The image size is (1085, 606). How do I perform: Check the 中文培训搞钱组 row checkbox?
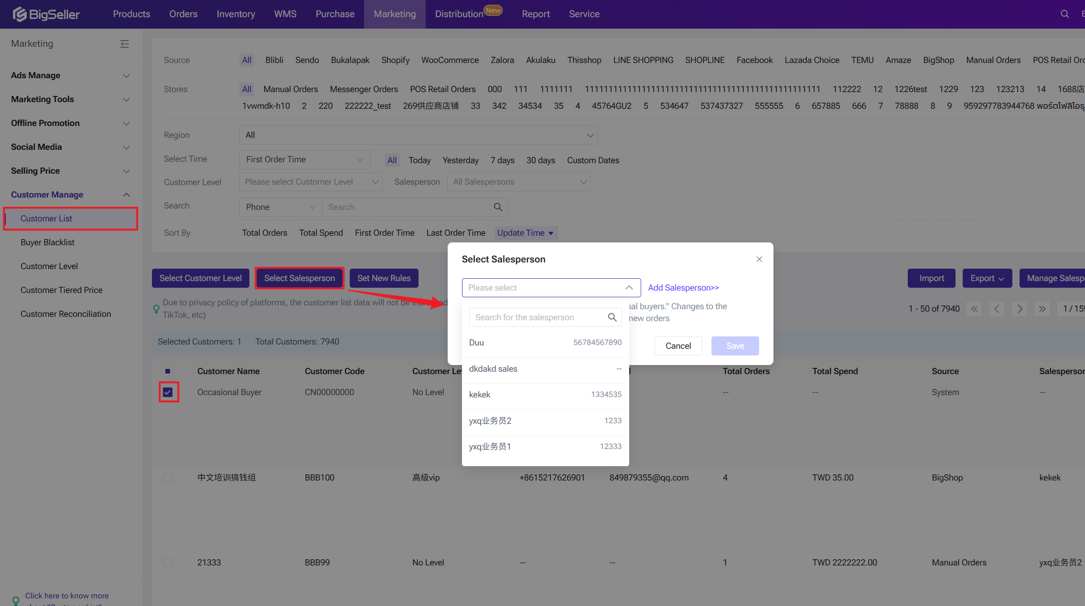(x=168, y=478)
